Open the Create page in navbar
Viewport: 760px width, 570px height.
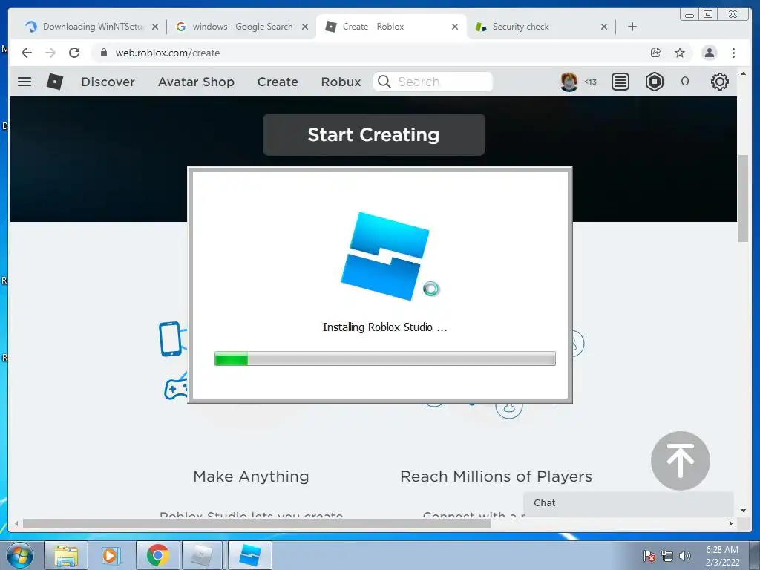[278, 82]
